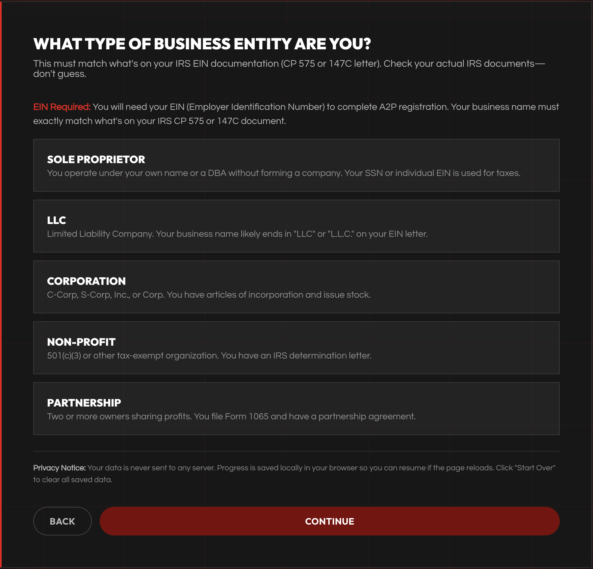The image size is (593, 569).
Task: Click the red "EIN Required:" label
Action: point(62,107)
